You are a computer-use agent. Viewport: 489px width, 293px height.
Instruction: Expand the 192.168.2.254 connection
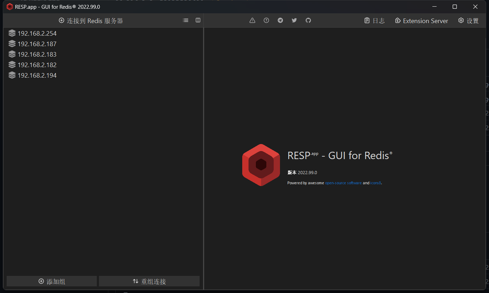pyautogui.click(x=37, y=34)
